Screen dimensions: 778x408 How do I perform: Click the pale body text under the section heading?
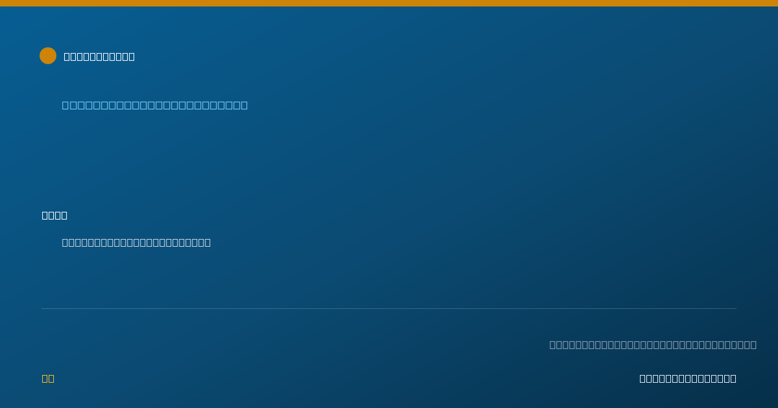[136, 242]
